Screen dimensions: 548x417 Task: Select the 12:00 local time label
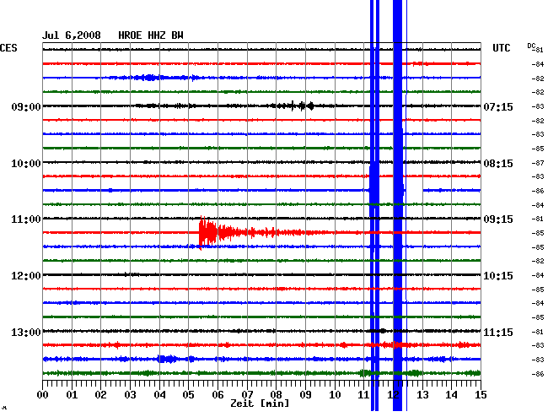(x=26, y=276)
